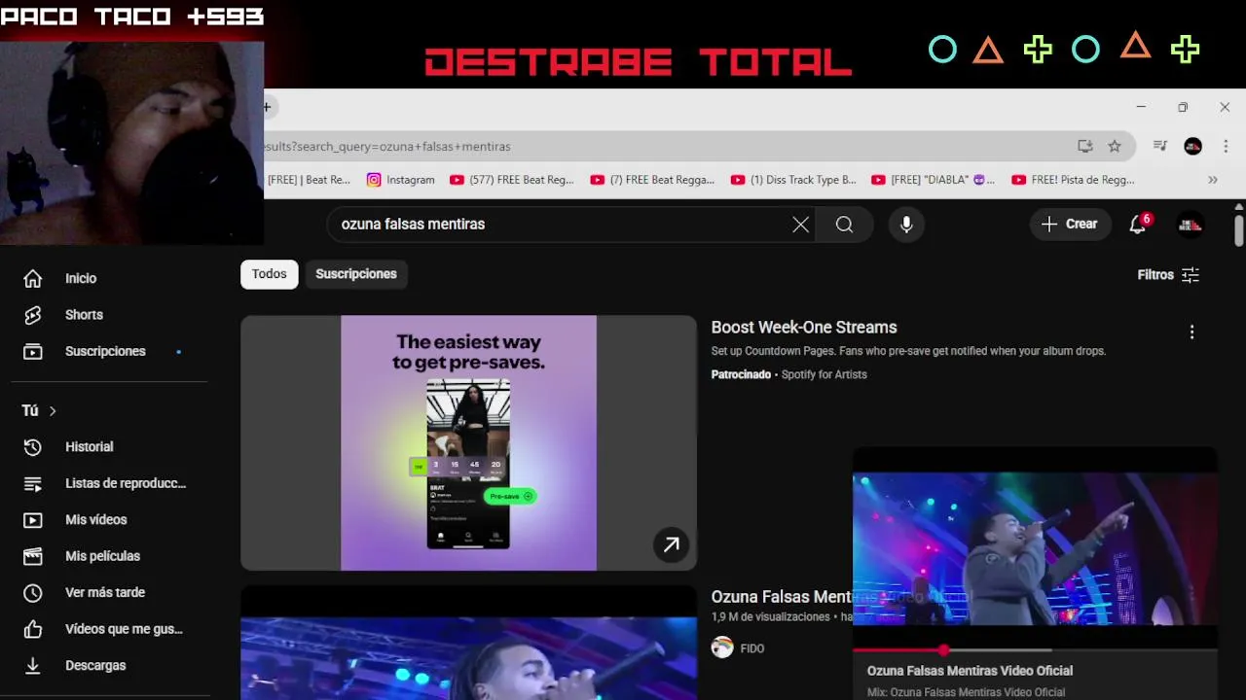
Task: Click the Patrocinado label
Action: [x=741, y=374]
